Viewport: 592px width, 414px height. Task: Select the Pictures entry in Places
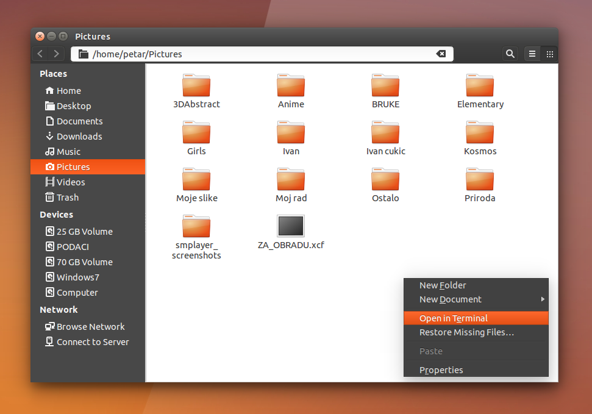[74, 166]
